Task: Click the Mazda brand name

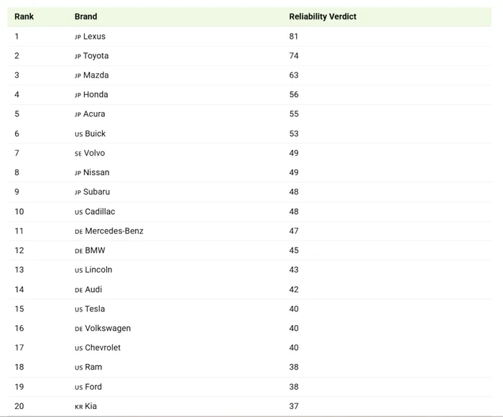Action: (96, 75)
